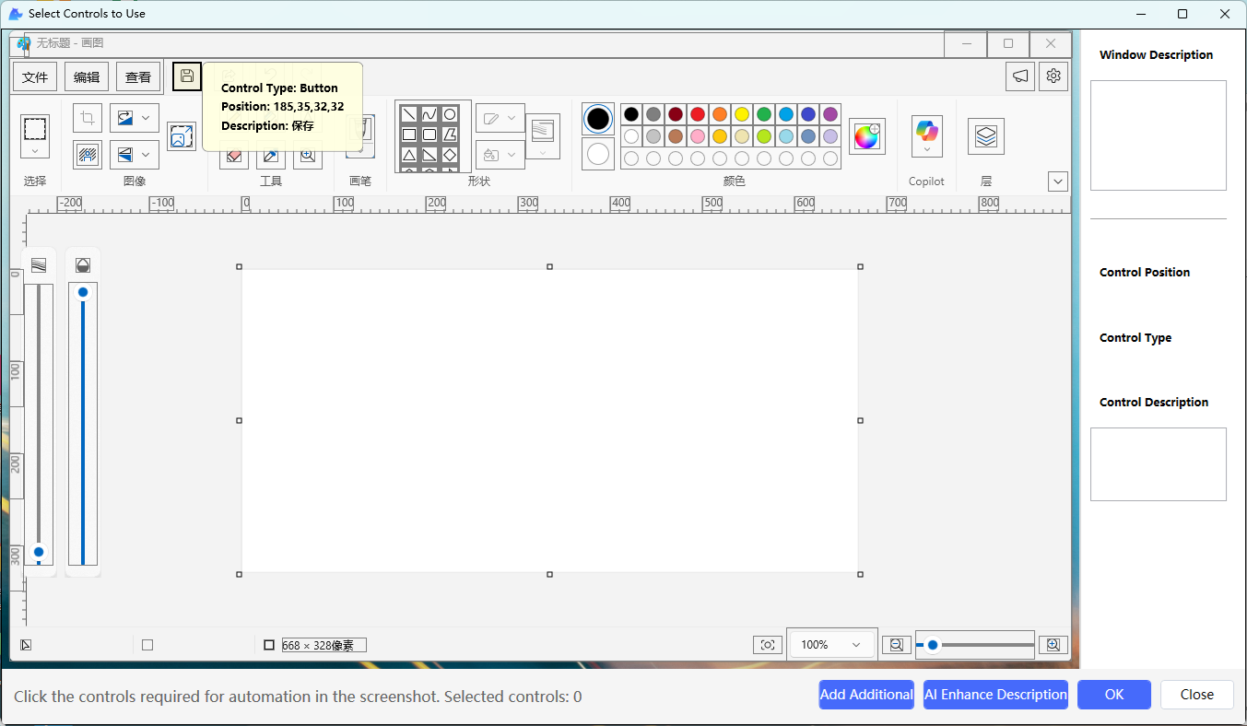The image size is (1247, 726).
Task: Click the zoom out magnifier button
Action: pyautogui.click(x=896, y=645)
